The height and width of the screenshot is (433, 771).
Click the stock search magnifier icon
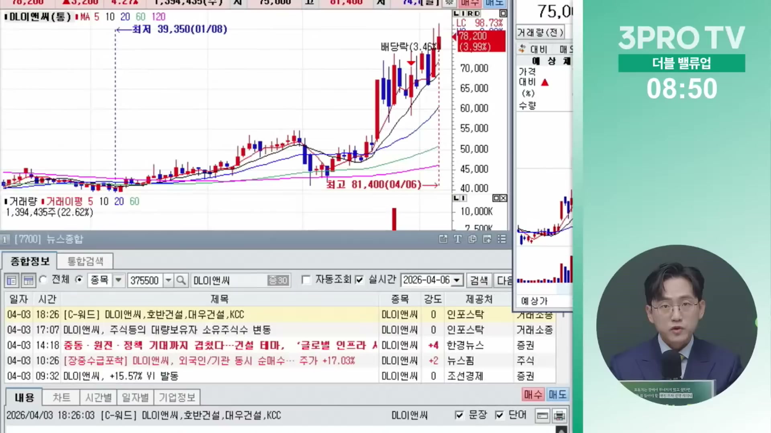point(181,280)
